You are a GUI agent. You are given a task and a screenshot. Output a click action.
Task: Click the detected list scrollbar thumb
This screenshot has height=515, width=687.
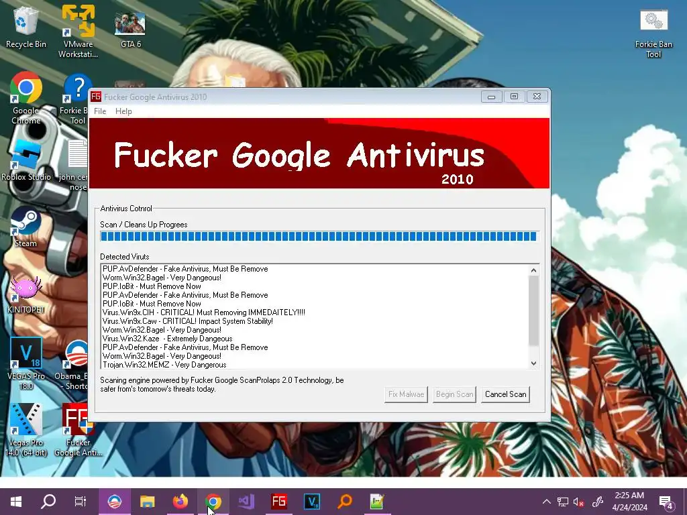click(x=533, y=311)
